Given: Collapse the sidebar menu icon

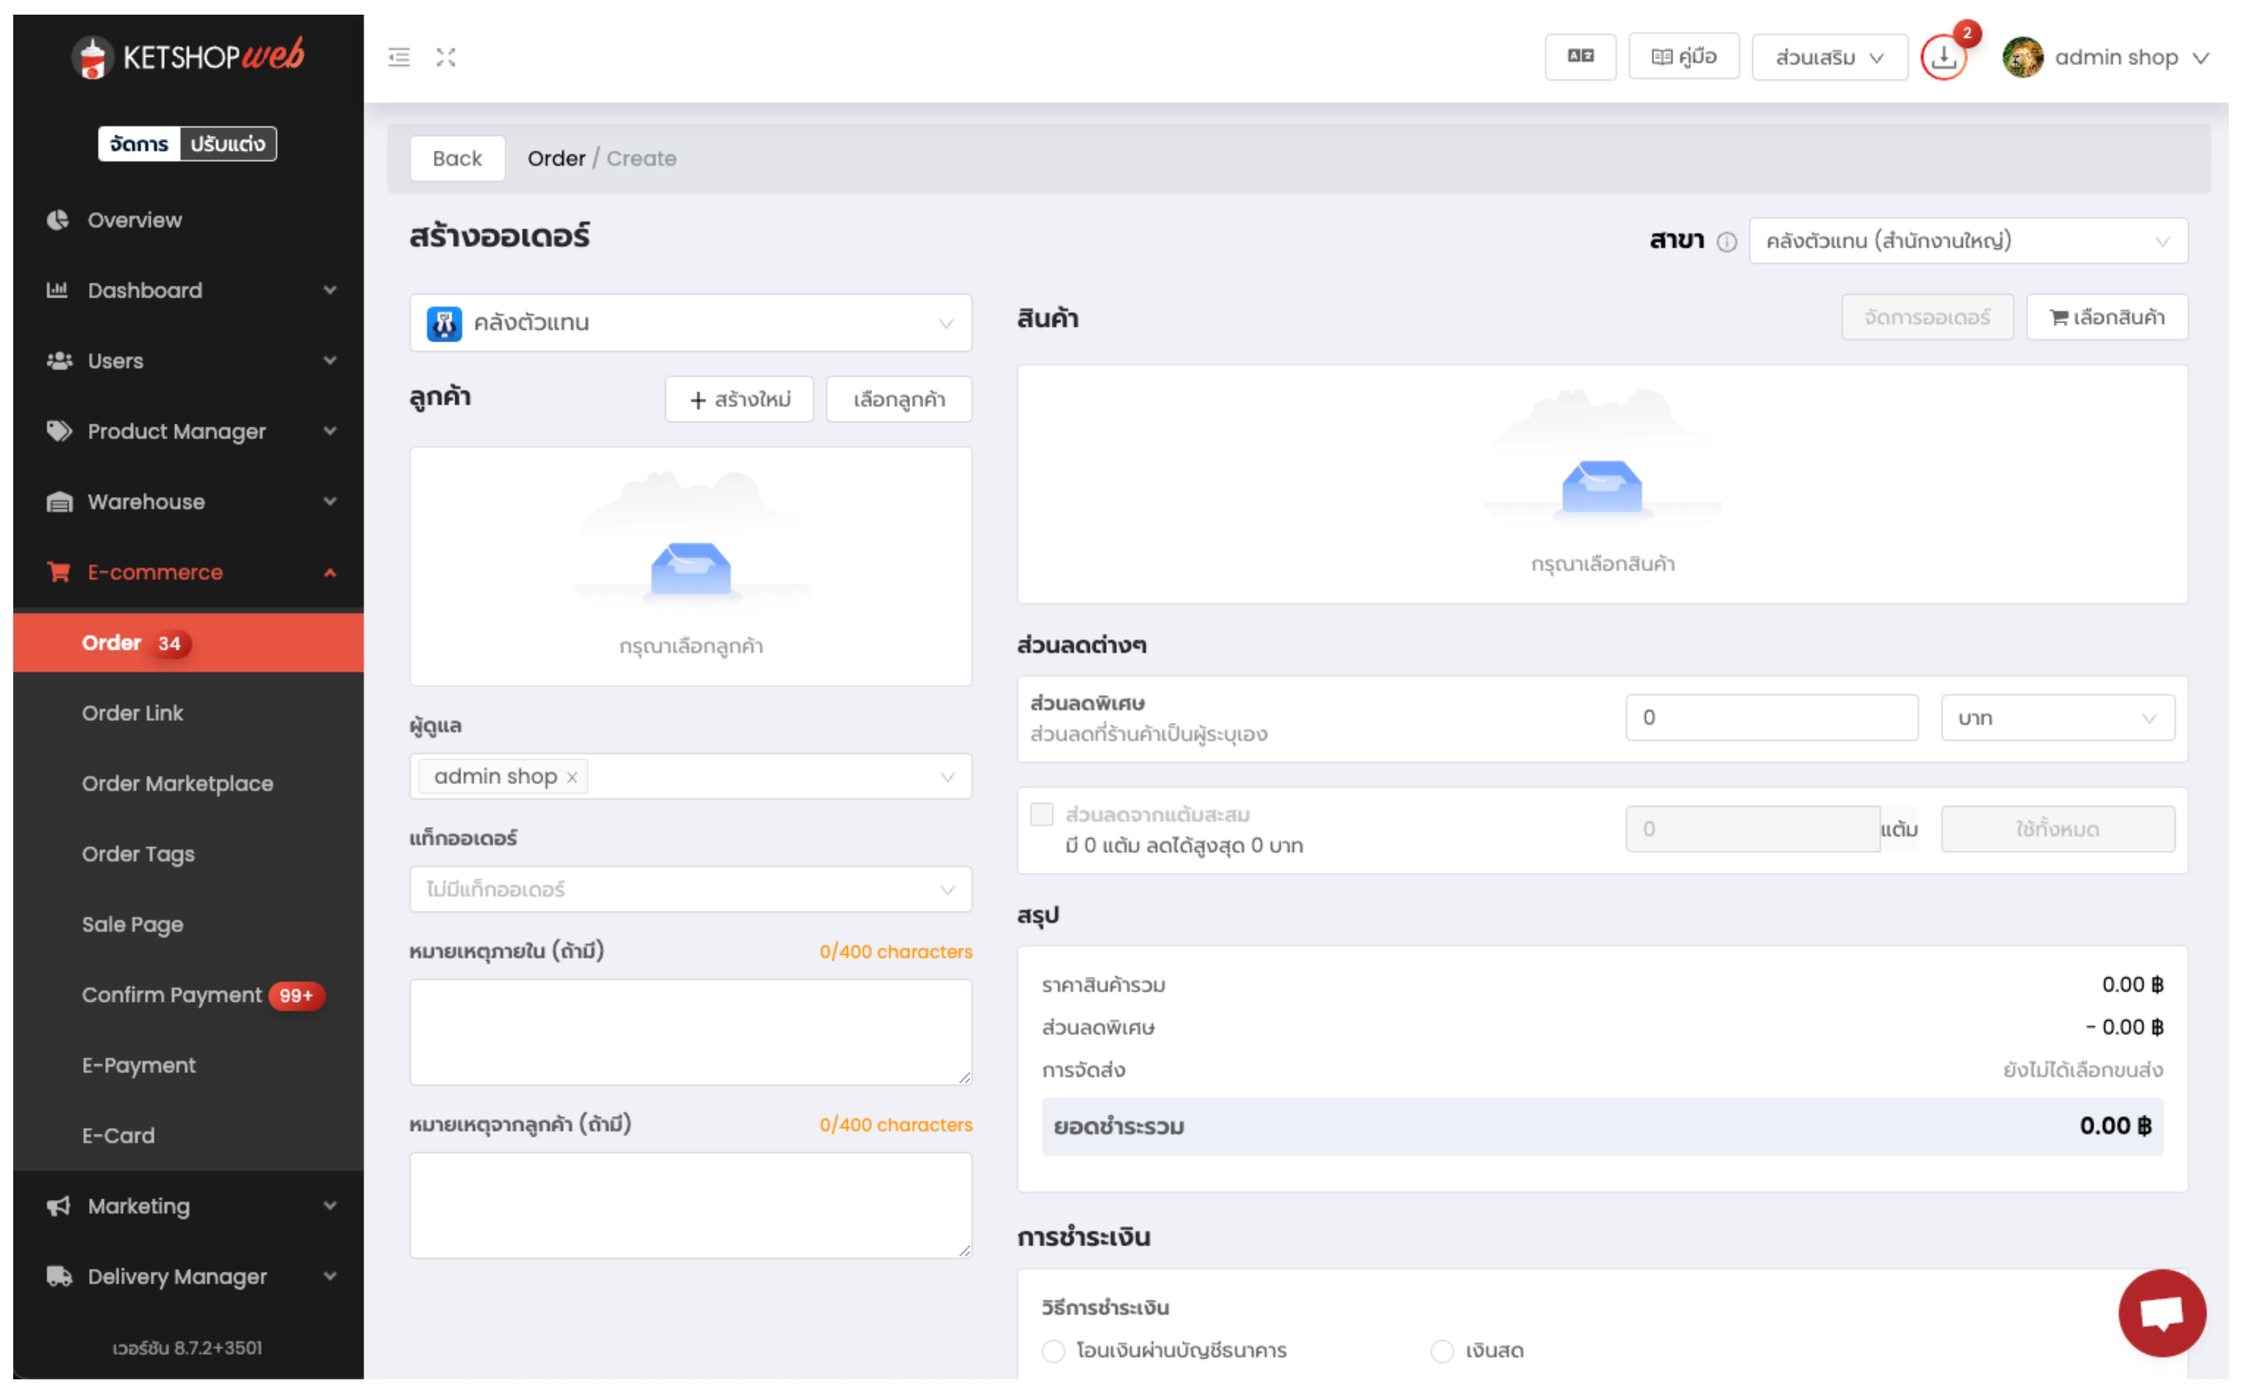Looking at the screenshot, I should 398,57.
